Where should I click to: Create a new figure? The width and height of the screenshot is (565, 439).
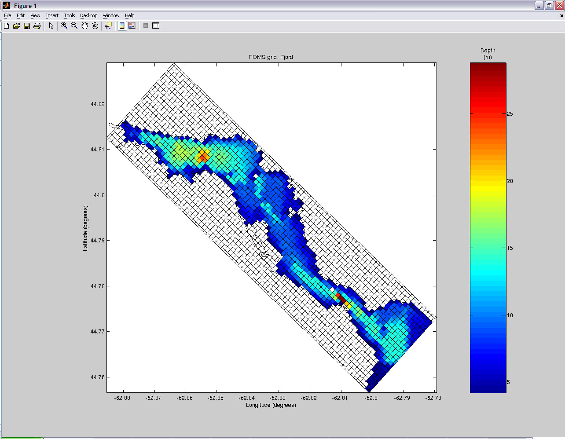7,26
